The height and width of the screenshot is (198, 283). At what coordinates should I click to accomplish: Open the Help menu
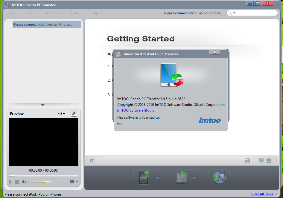[x=94, y=13]
